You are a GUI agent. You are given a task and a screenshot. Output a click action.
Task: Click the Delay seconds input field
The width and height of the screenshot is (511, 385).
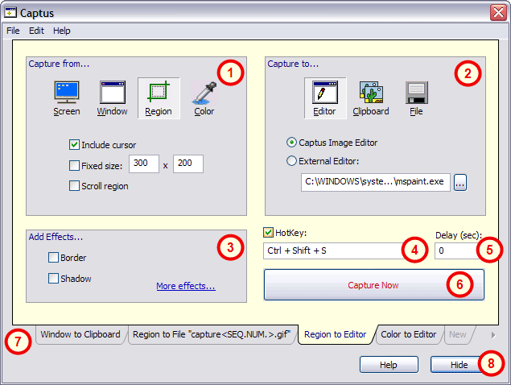click(454, 250)
